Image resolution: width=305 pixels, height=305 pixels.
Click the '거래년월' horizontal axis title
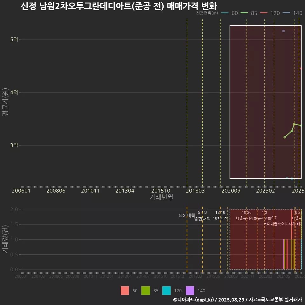point(161,197)
